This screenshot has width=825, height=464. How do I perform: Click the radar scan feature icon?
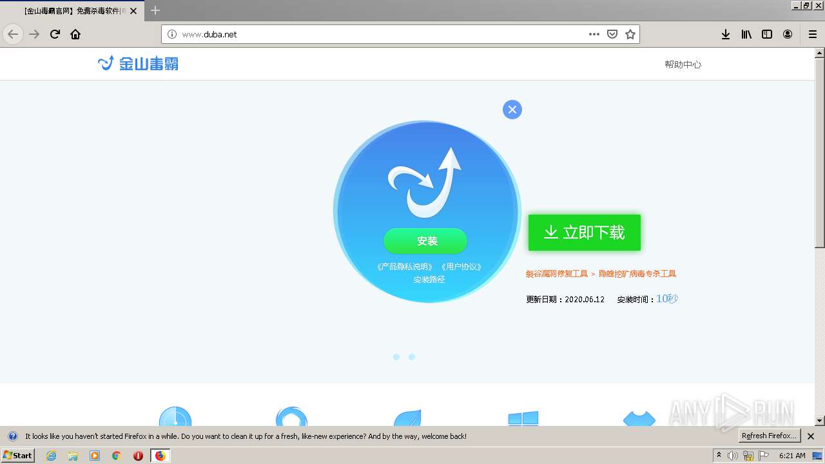pos(175,416)
